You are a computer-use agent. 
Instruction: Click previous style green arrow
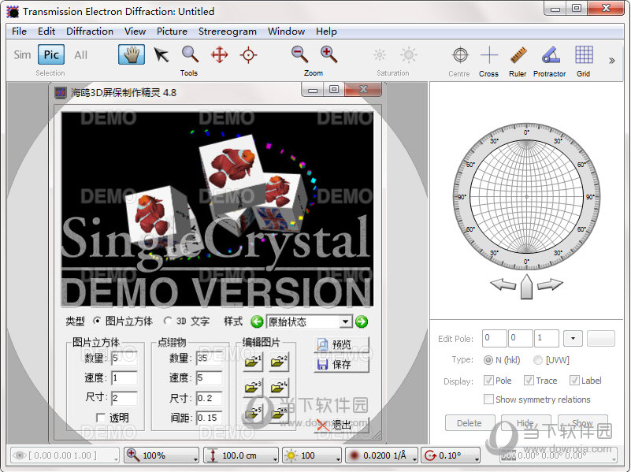pos(257,322)
